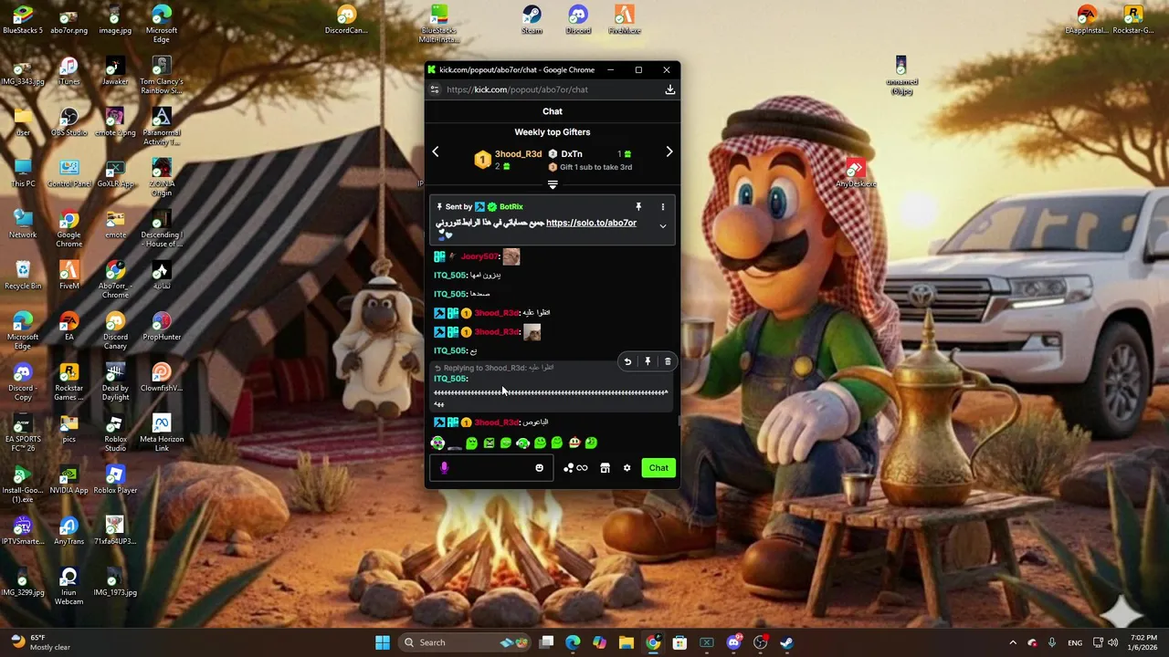This screenshot has width=1169, height=657.
Task: Open FiveM desktop shortcut
Action: [69, 276]
